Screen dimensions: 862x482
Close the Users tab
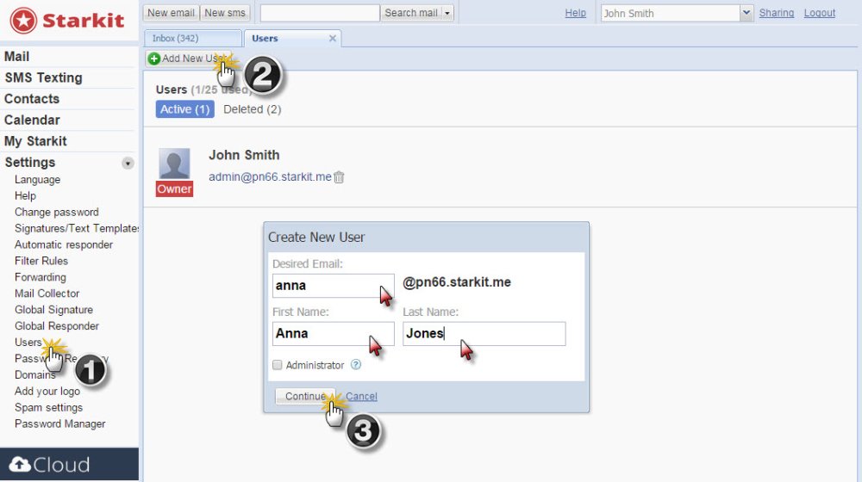332,39
